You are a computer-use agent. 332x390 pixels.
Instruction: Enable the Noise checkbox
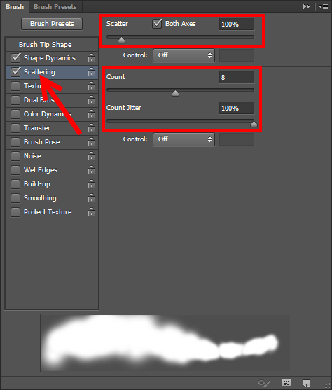tap(15, 156)
